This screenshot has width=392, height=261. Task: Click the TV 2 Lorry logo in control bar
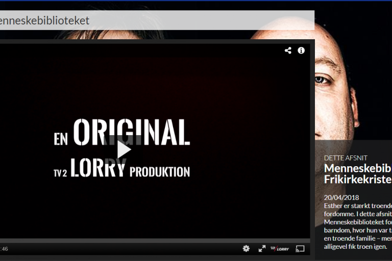pos(280,248)
